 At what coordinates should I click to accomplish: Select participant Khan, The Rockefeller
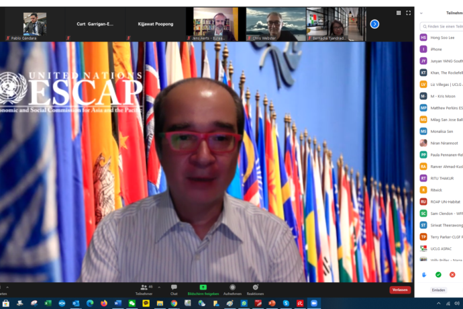coord(441,73)
